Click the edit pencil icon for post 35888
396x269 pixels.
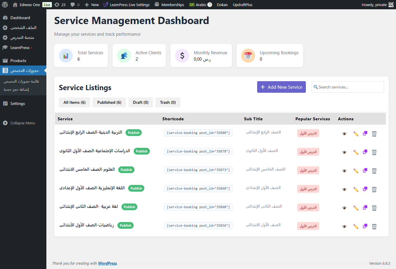pos(356,134)
